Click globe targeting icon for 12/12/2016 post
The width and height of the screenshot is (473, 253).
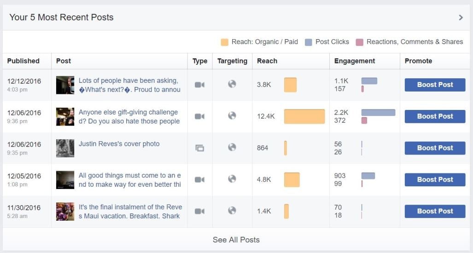[x=232, y=84]
